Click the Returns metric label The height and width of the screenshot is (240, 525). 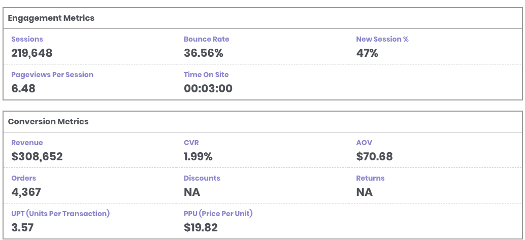coord(370,178)
